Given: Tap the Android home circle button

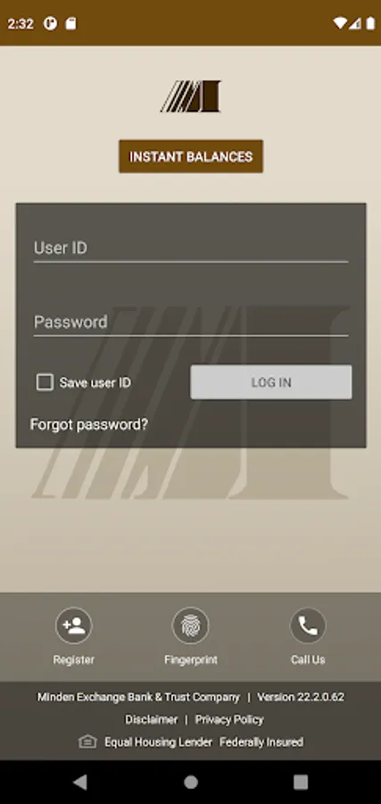Looking at the screenshot, I should (191, 782).
